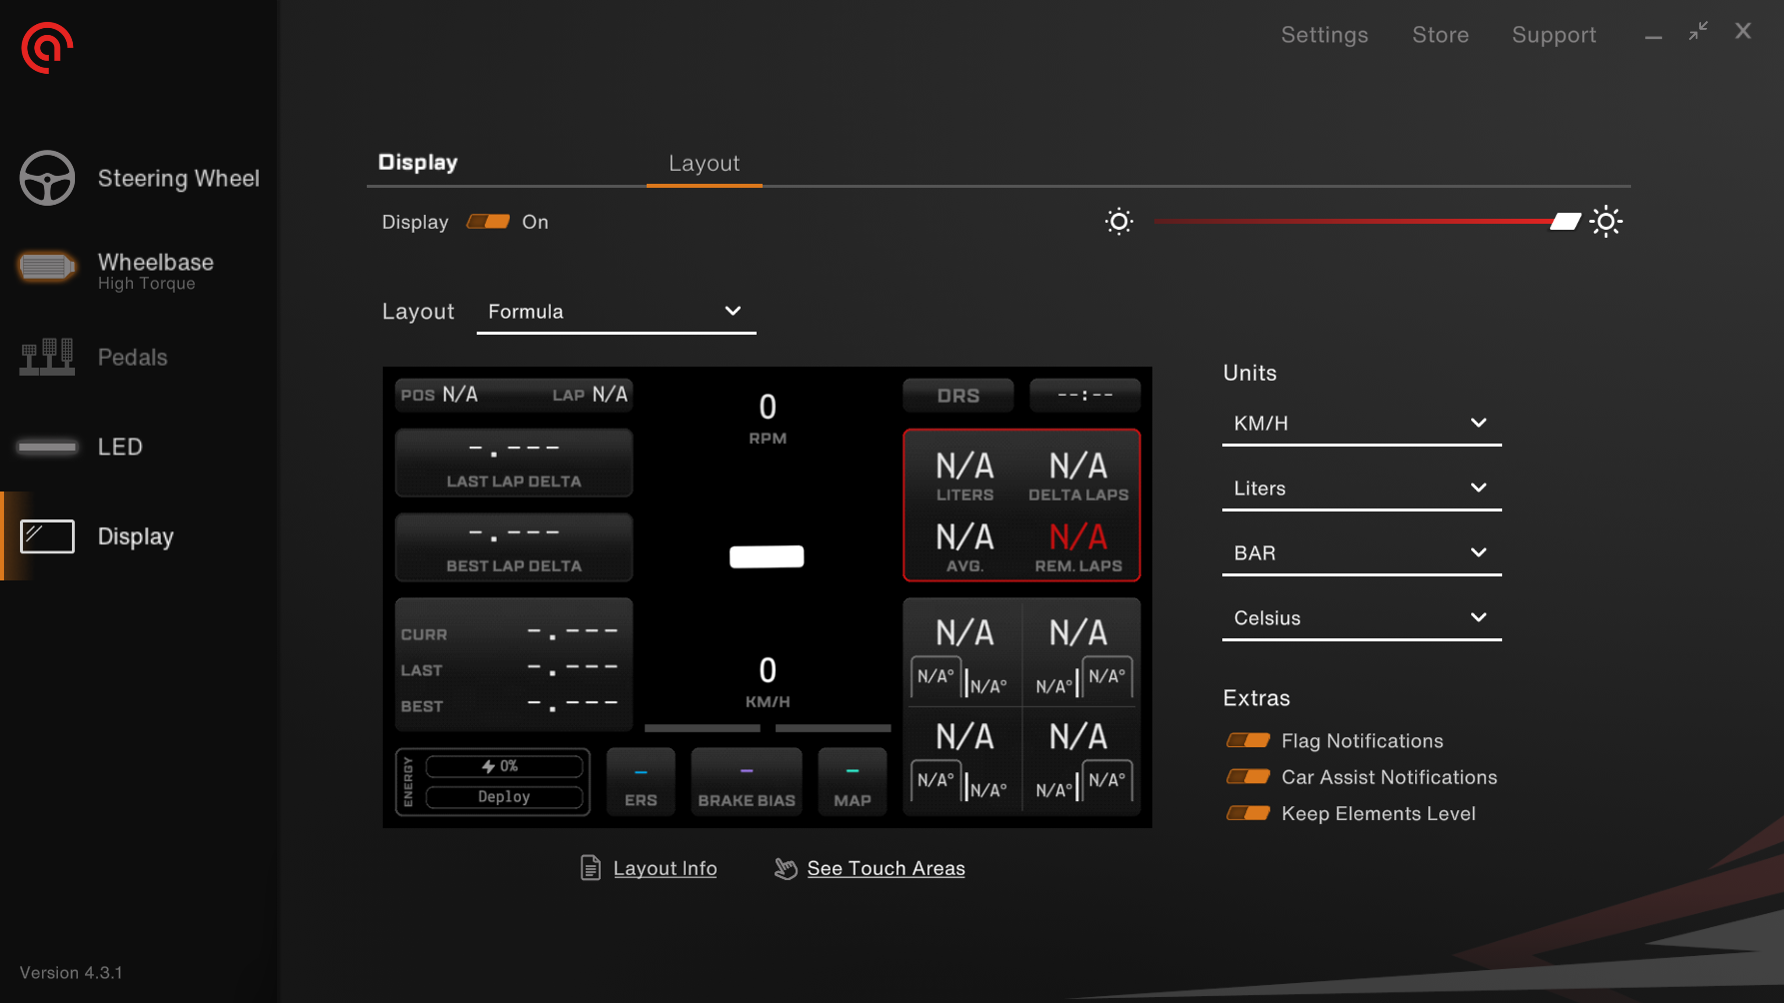Toggle the Keep Elements Level switch
Viewport: 1784px width, 1003px height.
click(1247, 813)
